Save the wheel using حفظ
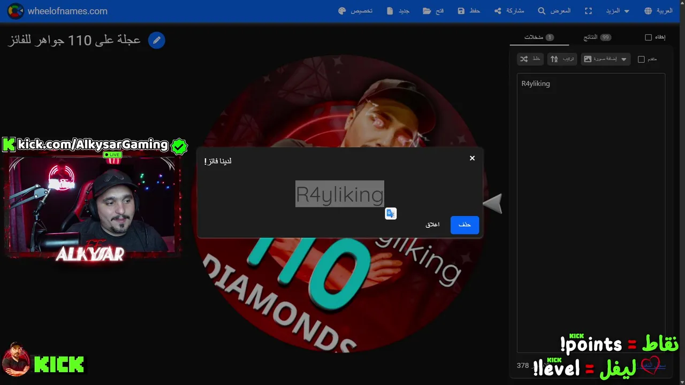Screen dimensions: 685x385 click(469, 11)
